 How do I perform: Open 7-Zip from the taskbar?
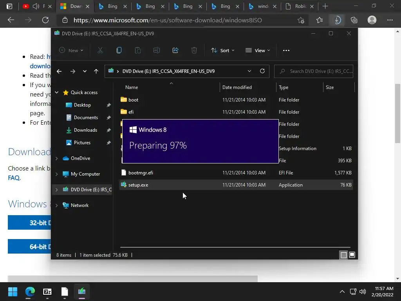(47, 292)
